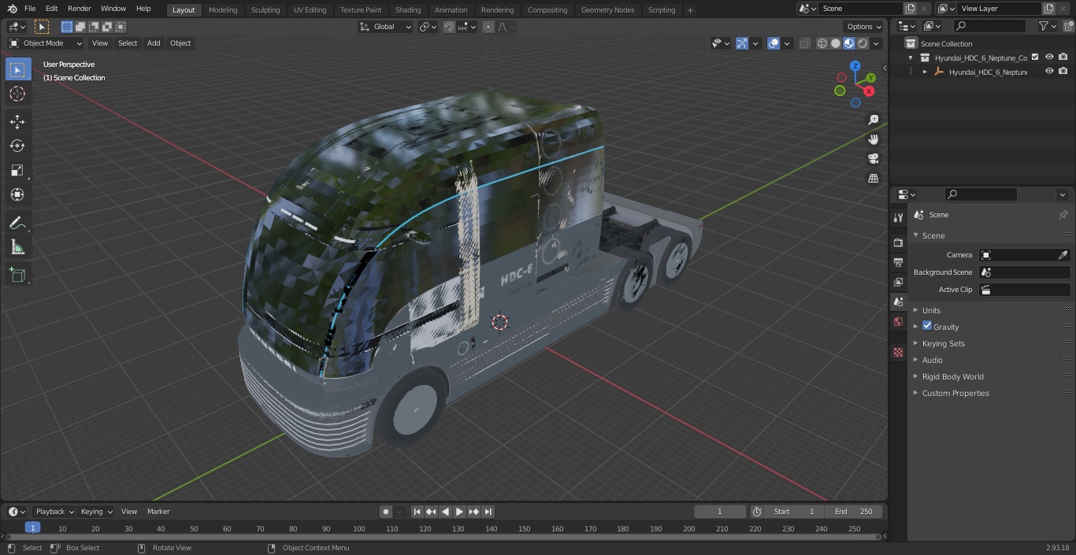This screenshot has width=1076, height=555.
Task: Click the viewport zoom magnifier icon
Action: pos(873,120)
